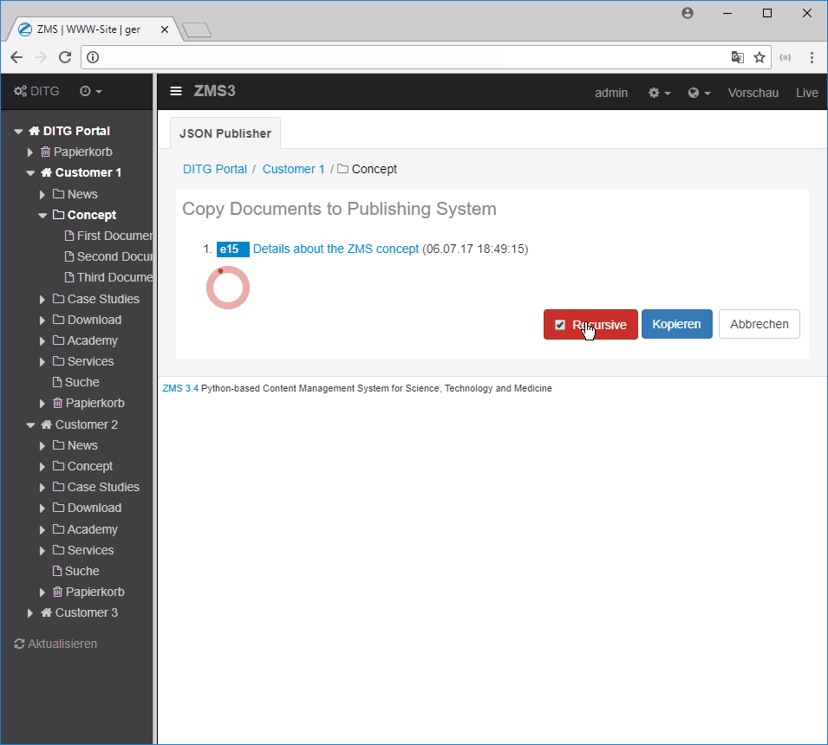
Task: Click the Third Document page icon
Action: click(x=69, y=277)
